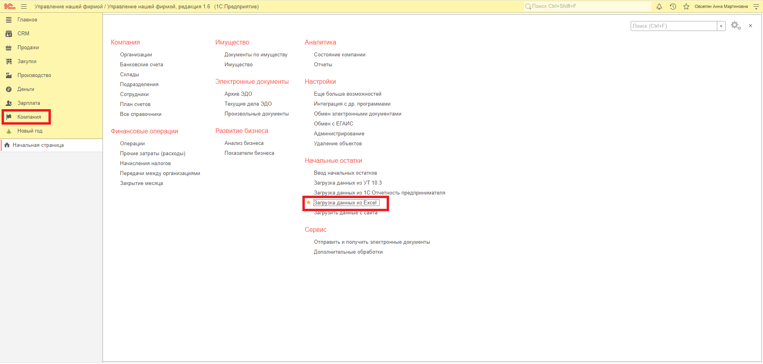The height and width of the screenshot is (364, 763).
Task: Open Склады directory
Action: click(x=130, y=75)
